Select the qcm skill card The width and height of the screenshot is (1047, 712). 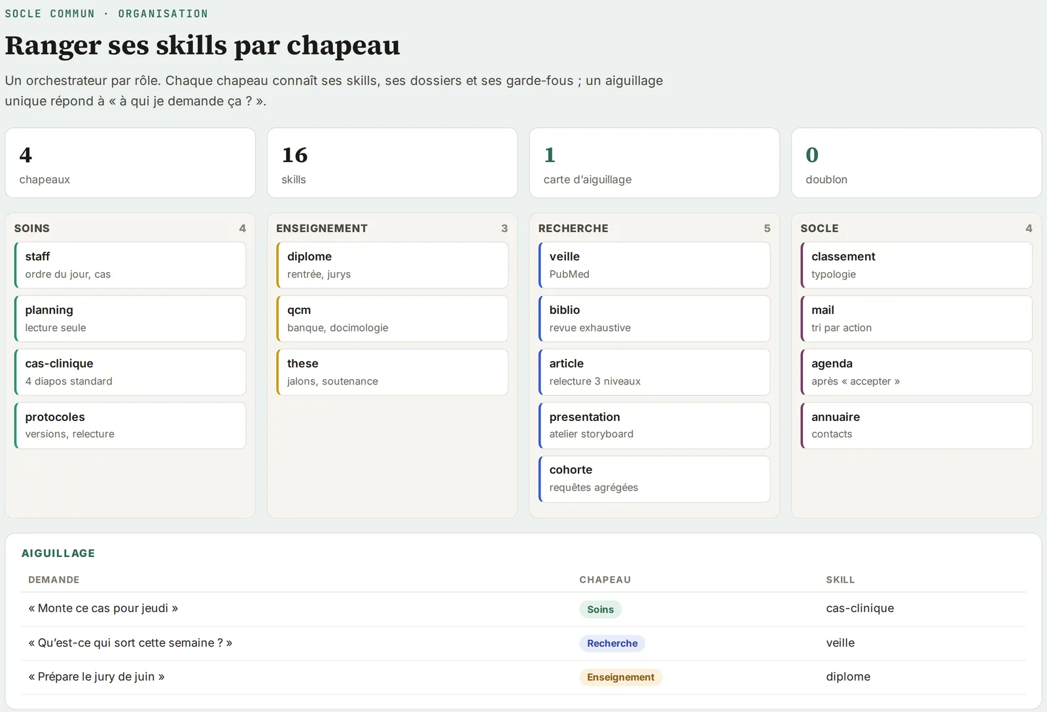pyautogui.click(x=392, y=318)
